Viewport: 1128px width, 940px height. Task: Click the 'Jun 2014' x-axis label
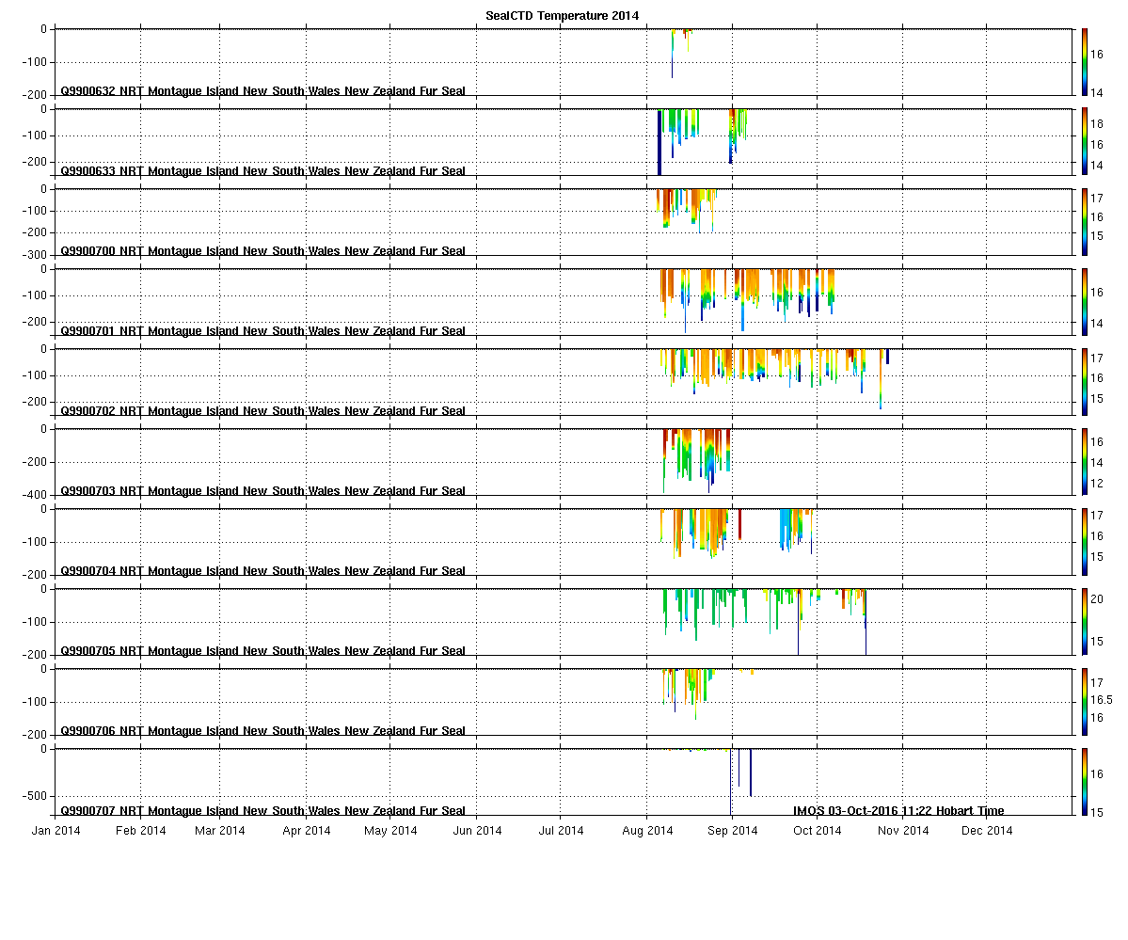click(478, 830)
